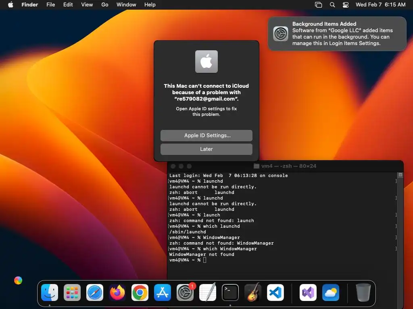Viewport: 413px width, 309px height.
Task: Open the Go menu
Action: 105,5
